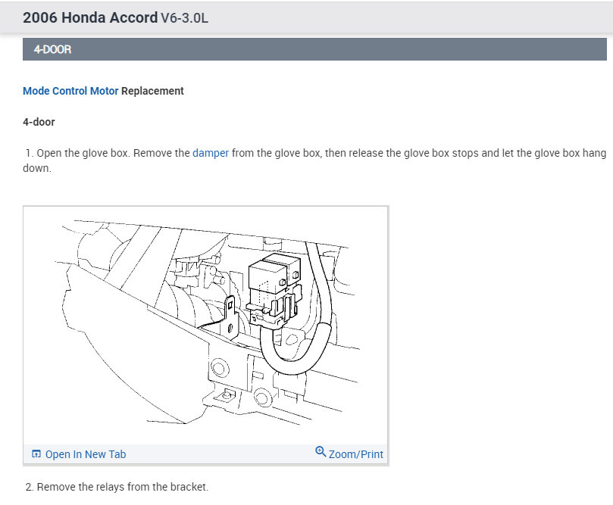Follow the damper hyperlink in step 1
Viewport: 613px width, 505px height.
point(211,153)
